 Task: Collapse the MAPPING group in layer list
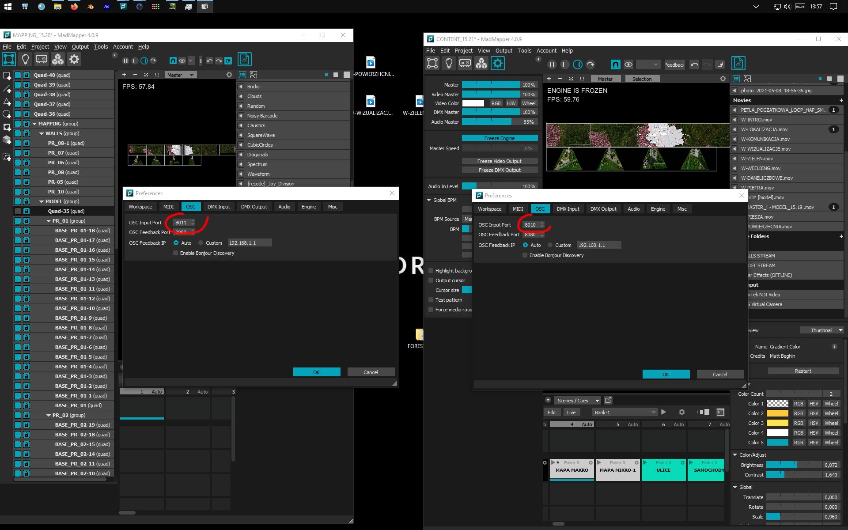tap(34, 124)
